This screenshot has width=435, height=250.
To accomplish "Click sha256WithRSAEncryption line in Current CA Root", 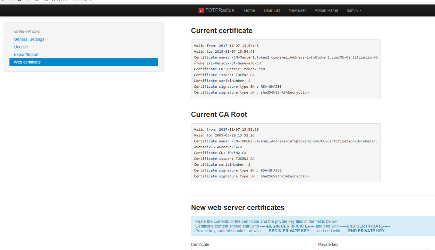I will pos(251,176).
